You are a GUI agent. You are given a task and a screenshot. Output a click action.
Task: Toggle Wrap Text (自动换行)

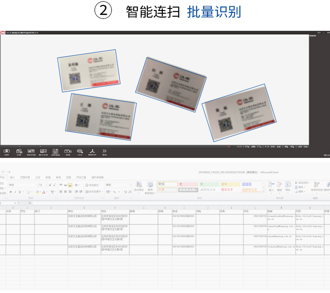pyautogui.click(x=92, y=185)
